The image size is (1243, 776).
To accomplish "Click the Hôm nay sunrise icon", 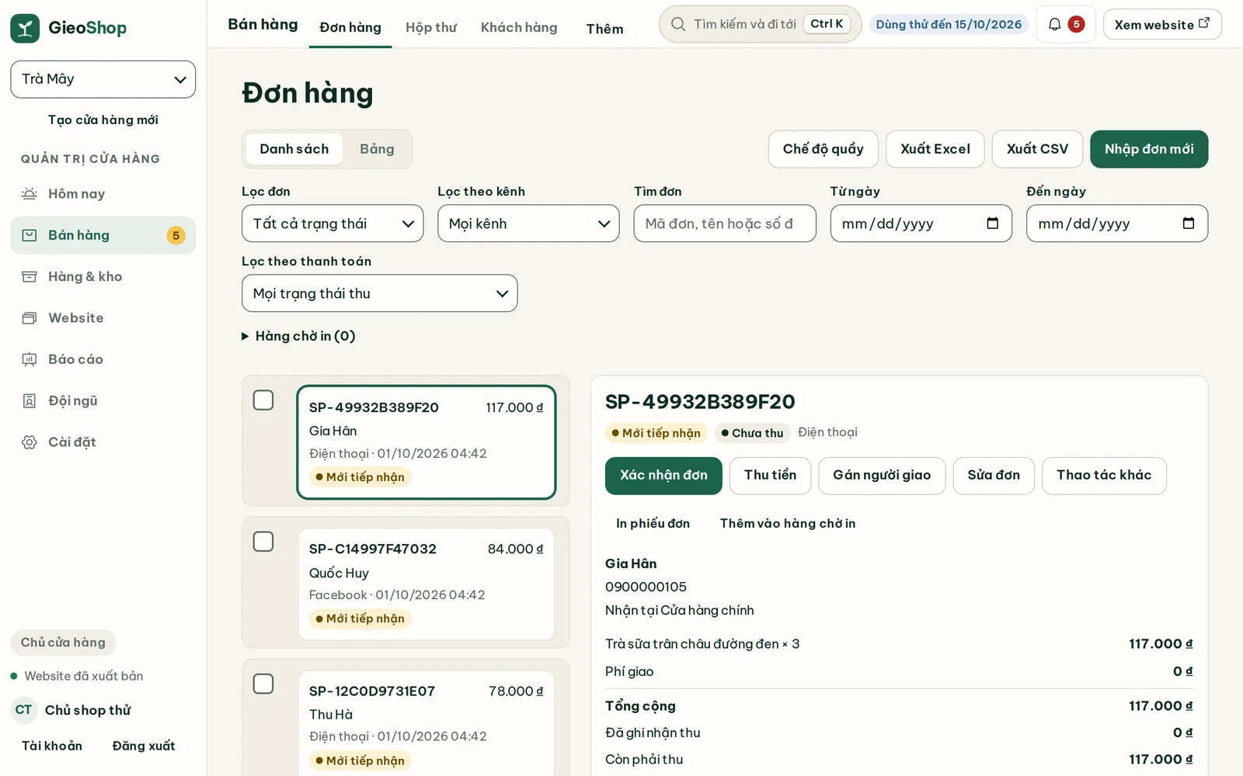I will (x=30, y=194).
